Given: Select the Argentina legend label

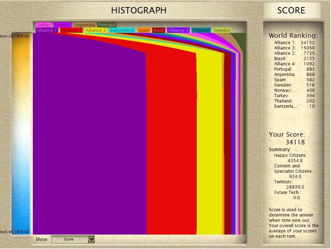Looking at the screenshot, I should (84, 25).
